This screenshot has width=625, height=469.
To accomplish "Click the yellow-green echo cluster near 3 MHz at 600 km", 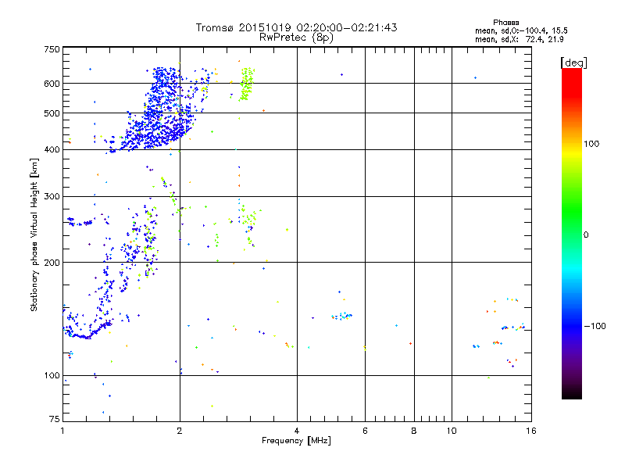I will [x=247, y=84].
